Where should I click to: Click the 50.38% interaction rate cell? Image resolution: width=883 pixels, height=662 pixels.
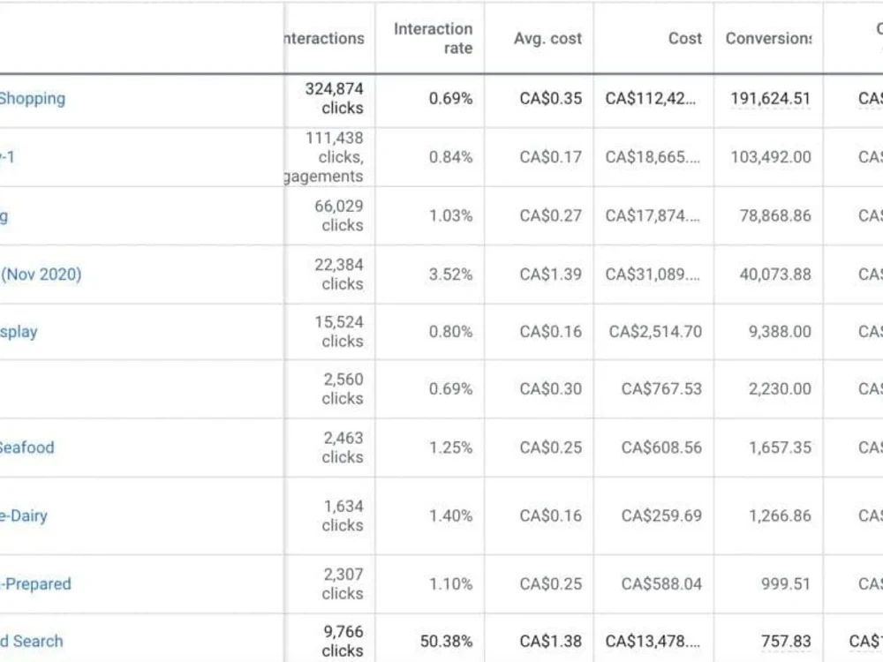[x=446, y=641]
